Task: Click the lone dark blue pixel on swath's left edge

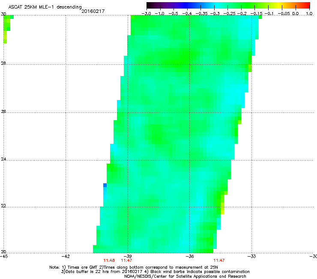Action: (x=105, y=185)
